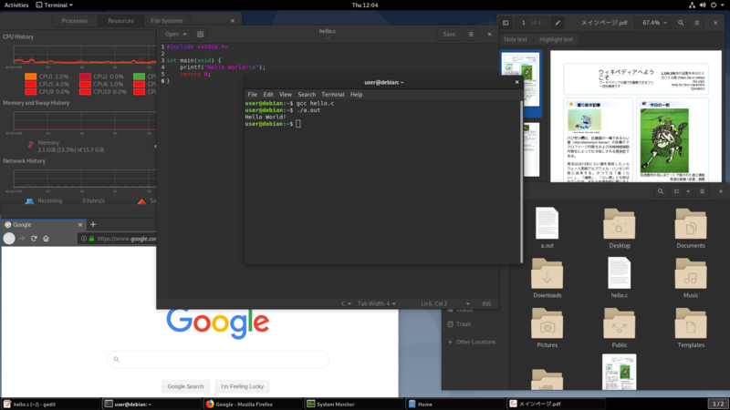The width and height of the screenshot is (730, 410).
Task: Reload the page in Firefox
Action: point(34,239)
